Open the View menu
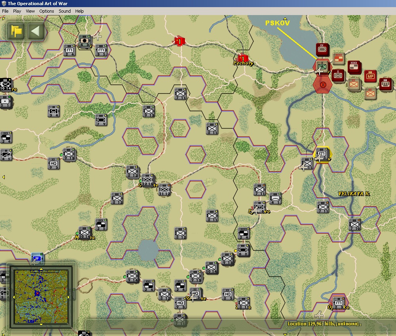The width and height of the screenshot is (396, 336). [30, 11]
